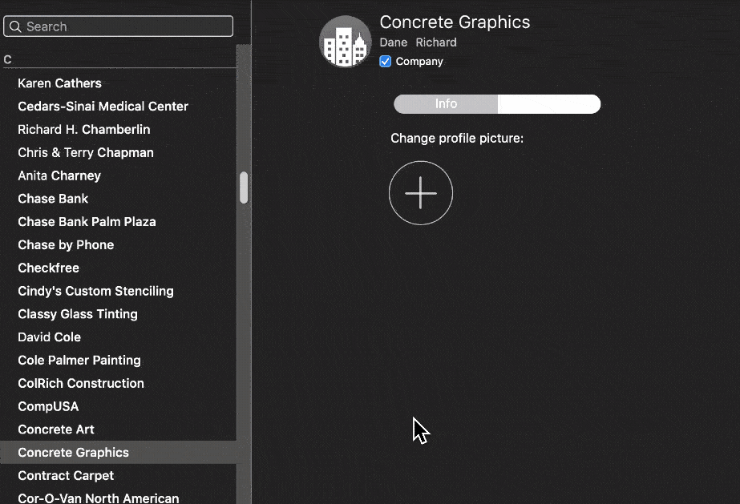This screenshot has width=740, height=504.
Task: Click the last name Richard in header
Action: click(436, 42)
